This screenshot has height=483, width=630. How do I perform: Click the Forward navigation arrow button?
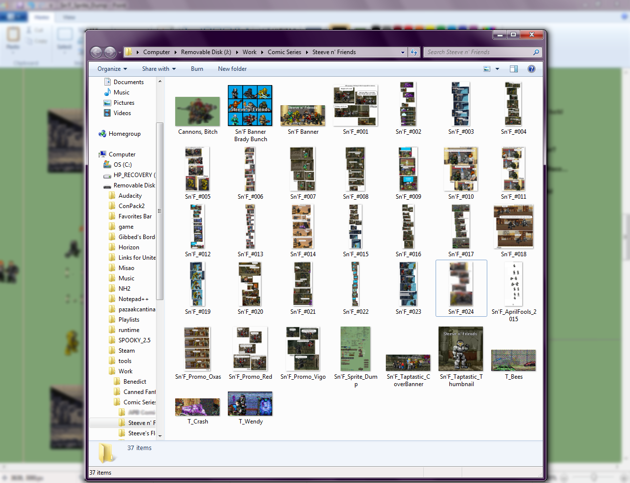point(110,52)
